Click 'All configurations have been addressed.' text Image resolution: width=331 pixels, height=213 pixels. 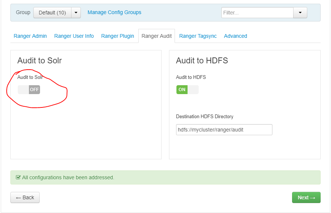(68, 177)
